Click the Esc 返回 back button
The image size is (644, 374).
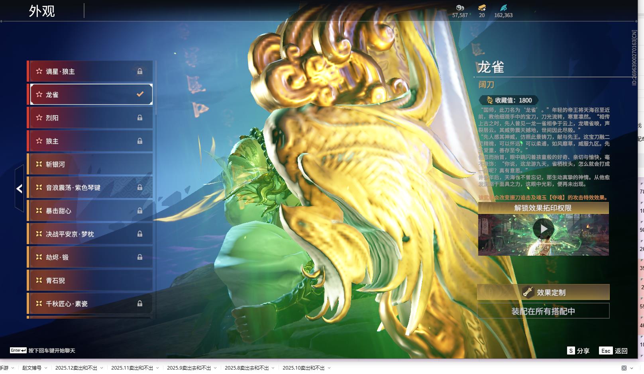coord(614,351)
